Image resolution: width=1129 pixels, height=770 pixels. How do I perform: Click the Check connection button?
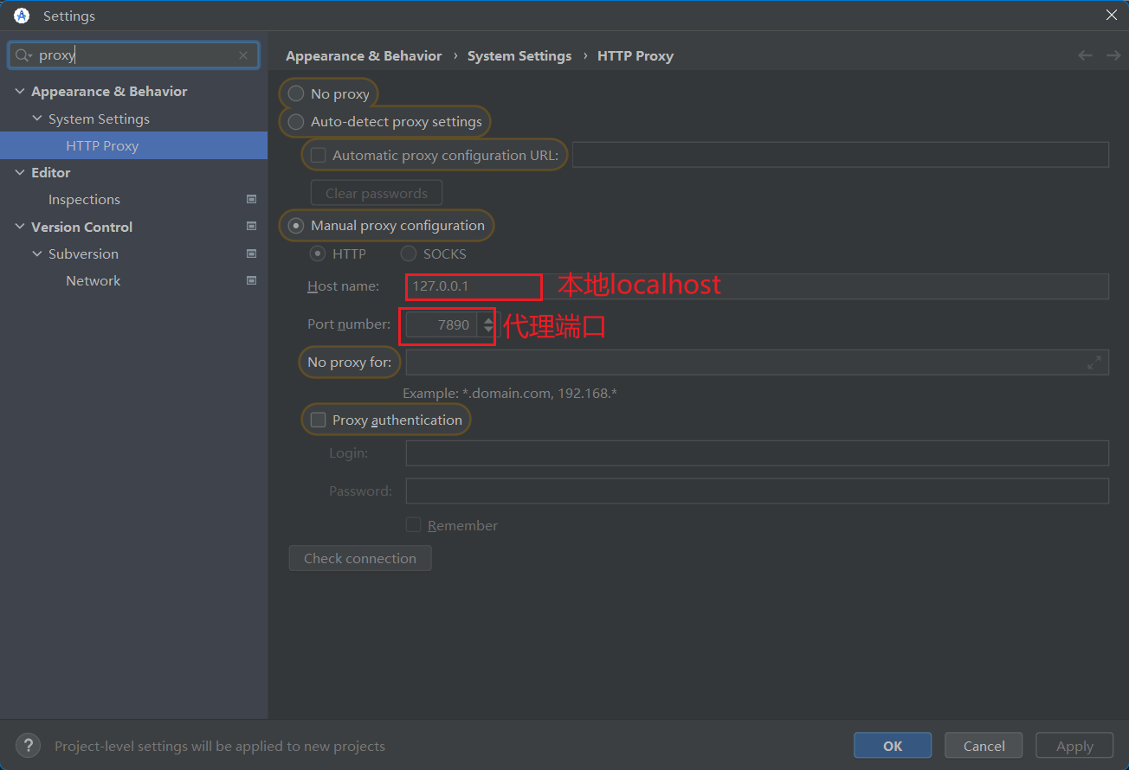[x=360, y=558]
